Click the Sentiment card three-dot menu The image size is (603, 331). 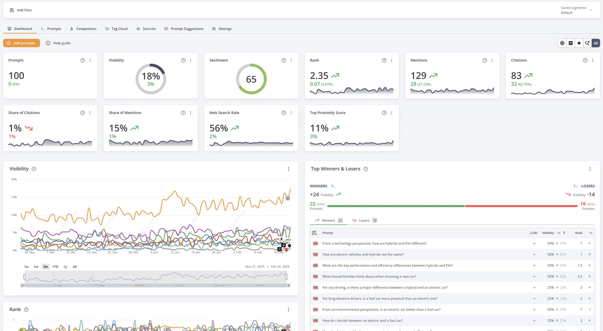tap(291, 60)
